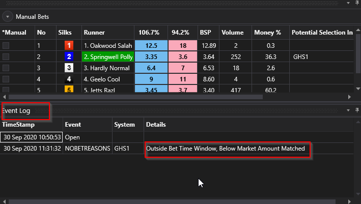Click the Event Log horizontal scrollbar thumb
Viewport: 361px width, 204px height.
pyautogui.click(x=172, y=201)
